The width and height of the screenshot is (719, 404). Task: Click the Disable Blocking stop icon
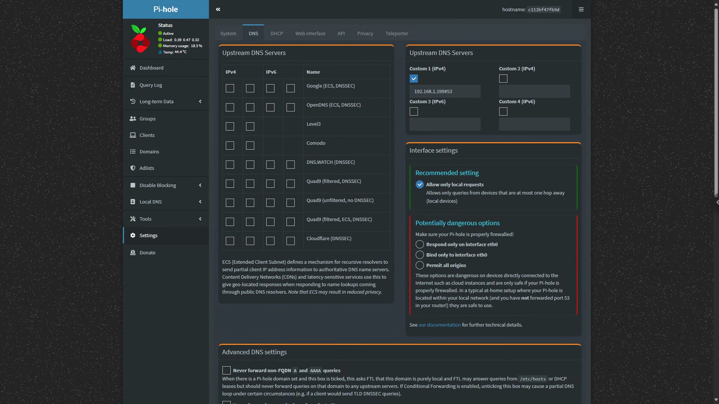[x=133, y=185]
